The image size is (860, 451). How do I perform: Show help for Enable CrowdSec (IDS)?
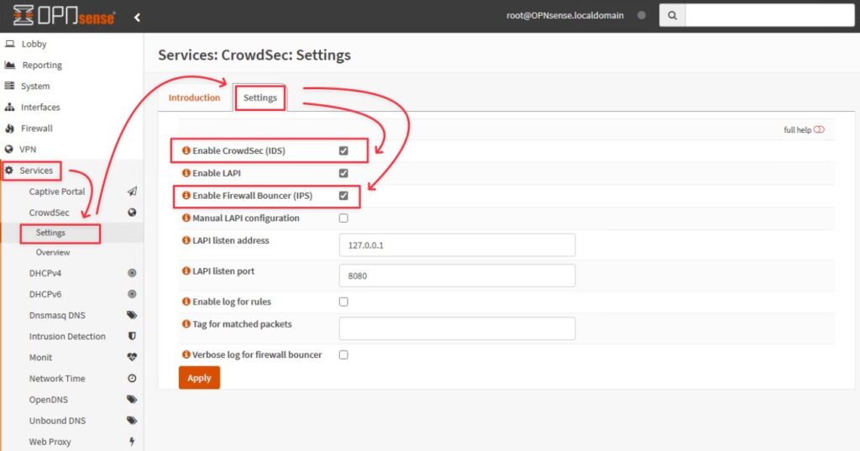[x=186, y=150]
